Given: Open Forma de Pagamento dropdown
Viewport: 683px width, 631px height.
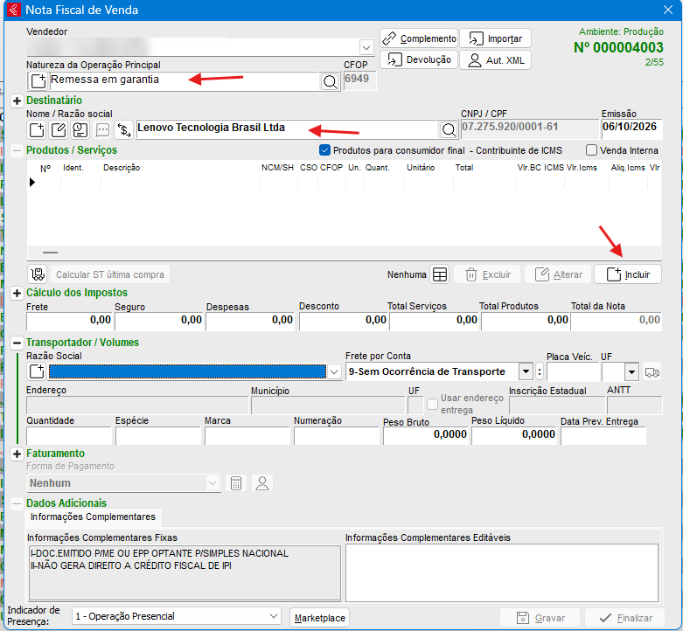Looking at the screenshot, I should [x=213, y=483].
